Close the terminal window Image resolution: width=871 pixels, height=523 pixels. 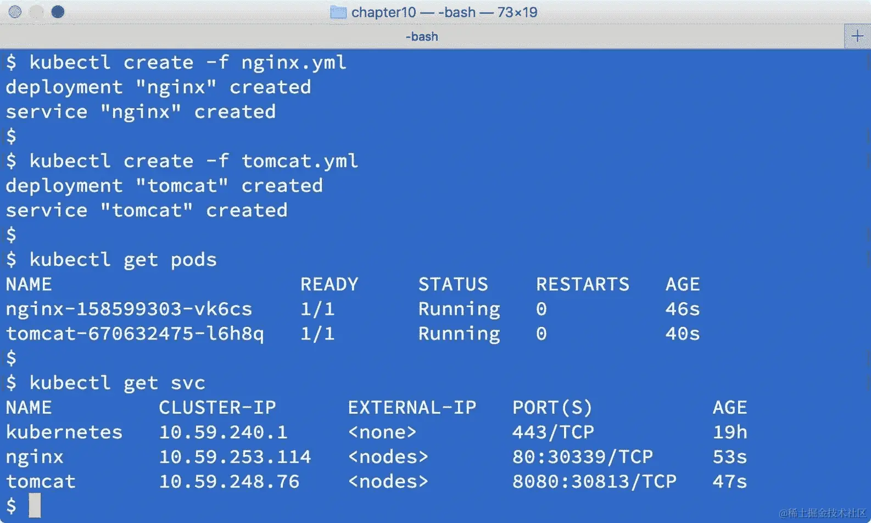pyautogui.click(x=15, y=12)
